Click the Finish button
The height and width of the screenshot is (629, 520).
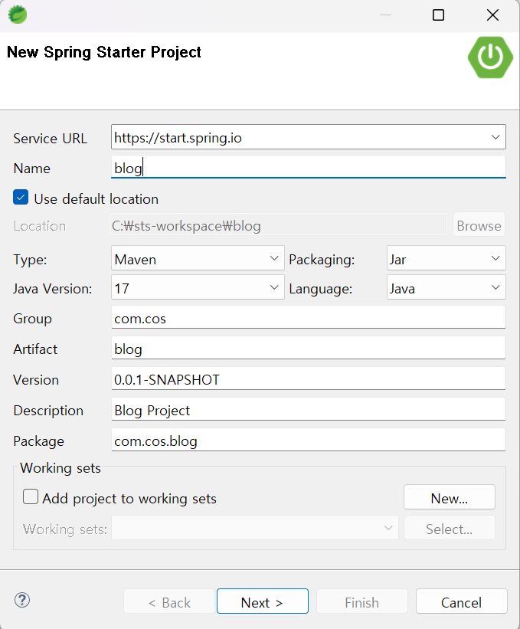[362, 601]
